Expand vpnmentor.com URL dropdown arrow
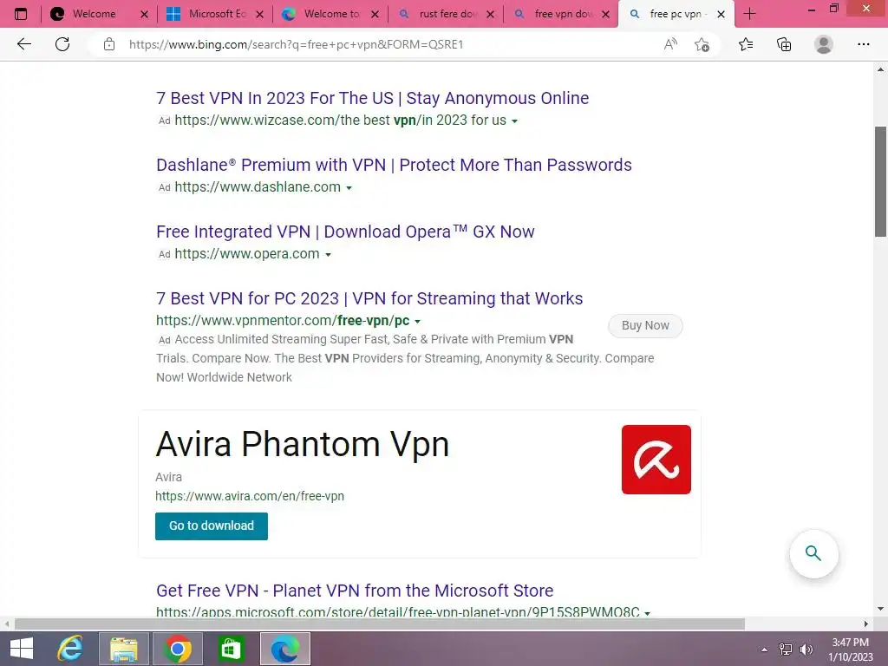 coord(417,321)
